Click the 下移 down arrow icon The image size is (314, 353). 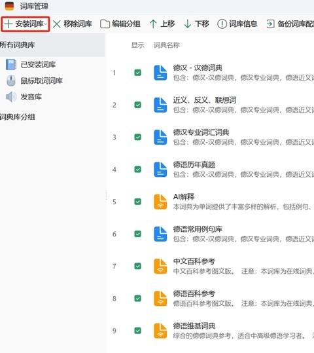[187, 24]
